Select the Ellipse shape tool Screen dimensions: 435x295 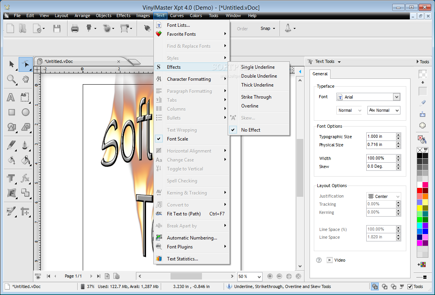pyautogui.click(x=26, y=112)
